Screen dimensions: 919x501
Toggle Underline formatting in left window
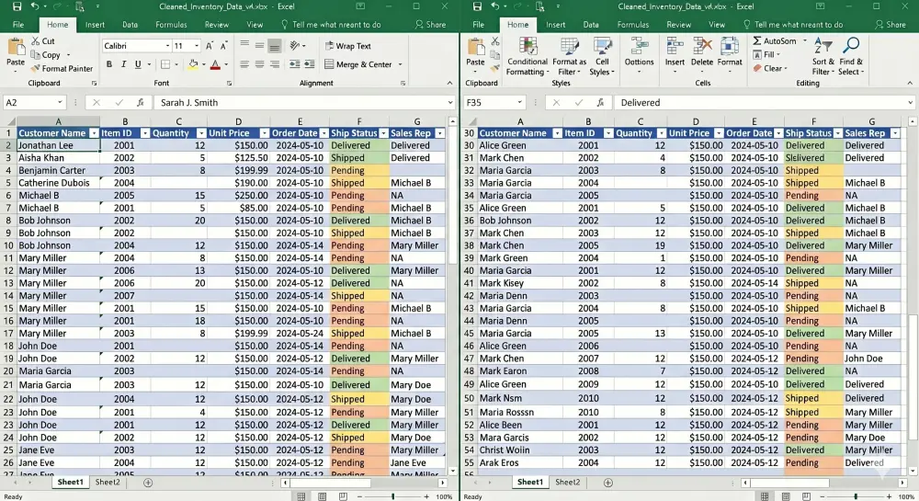(x=138, y=64)
